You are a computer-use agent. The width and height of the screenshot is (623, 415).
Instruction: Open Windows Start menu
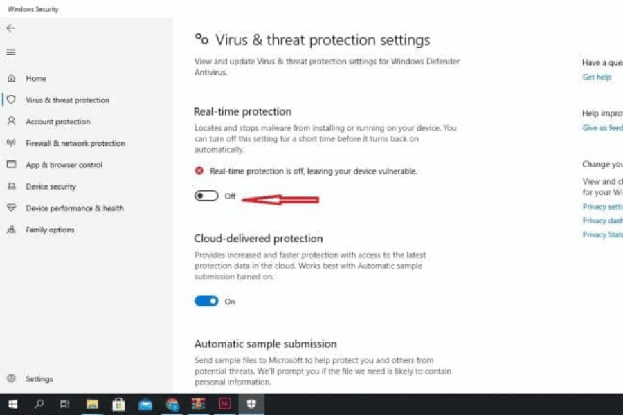pyautogui.click(x=12, y=405)
